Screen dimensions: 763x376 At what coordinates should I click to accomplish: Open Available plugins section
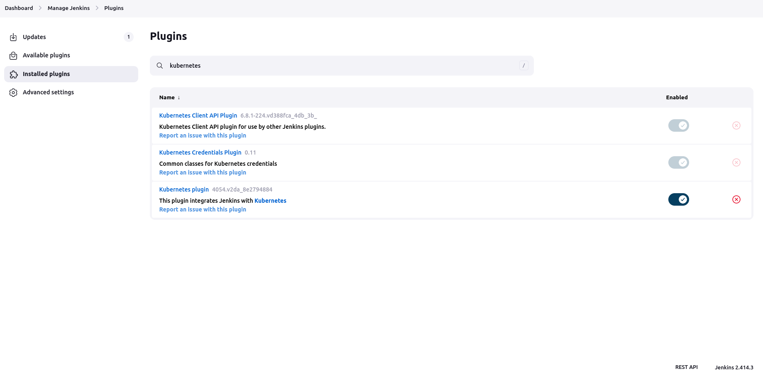point(71,55)
